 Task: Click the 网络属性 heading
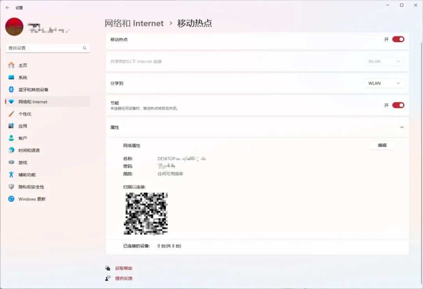[x=132, y=145]
